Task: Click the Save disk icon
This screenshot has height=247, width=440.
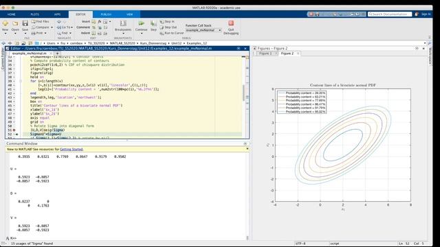Action: click(x=25, y=23)
